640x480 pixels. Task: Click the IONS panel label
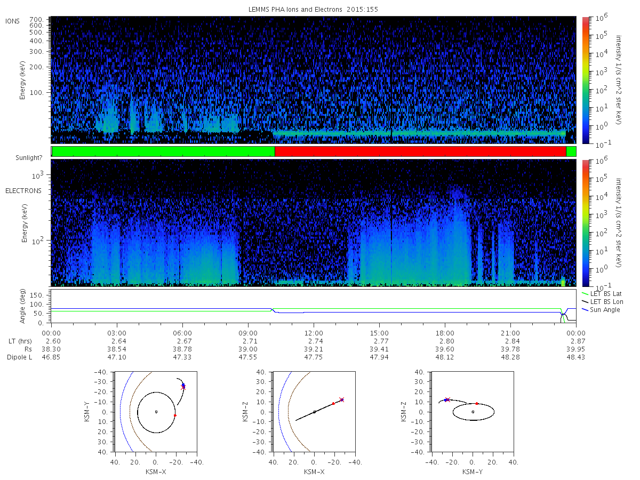pyautogui.click(x=13, y=21)
